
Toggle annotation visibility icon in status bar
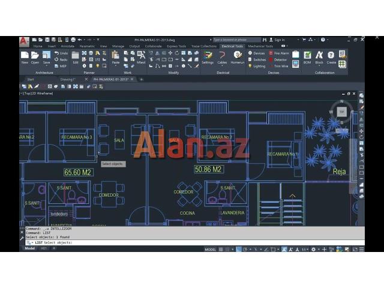284,250
